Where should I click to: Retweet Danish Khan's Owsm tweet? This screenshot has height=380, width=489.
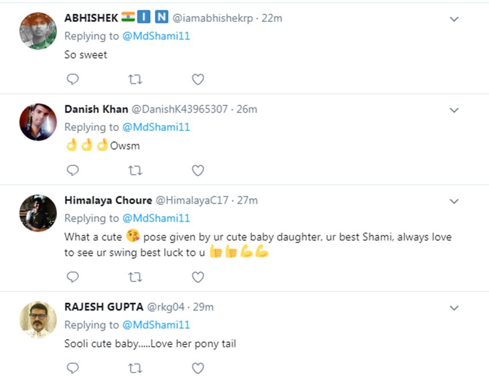click(x=135, y=170)
